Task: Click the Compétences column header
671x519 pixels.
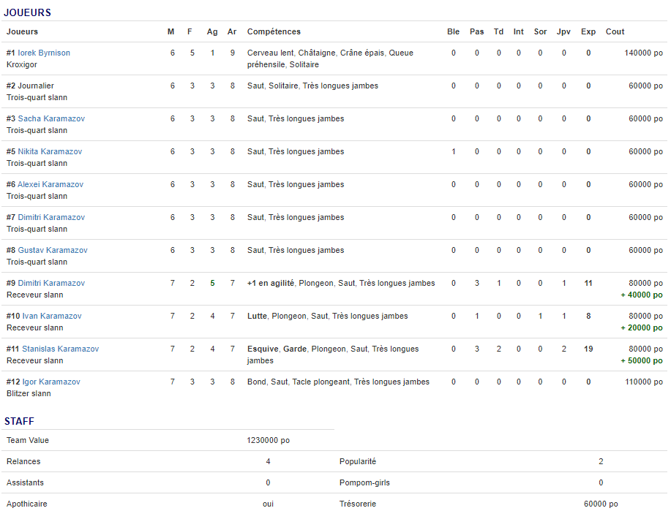Action: click(x=274, y=31)
